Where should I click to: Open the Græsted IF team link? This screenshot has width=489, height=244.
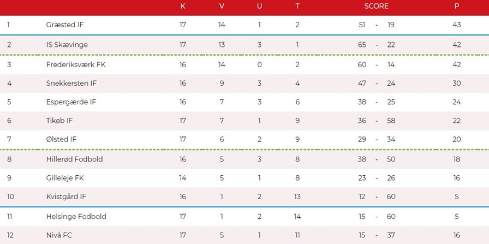[65, 25]
